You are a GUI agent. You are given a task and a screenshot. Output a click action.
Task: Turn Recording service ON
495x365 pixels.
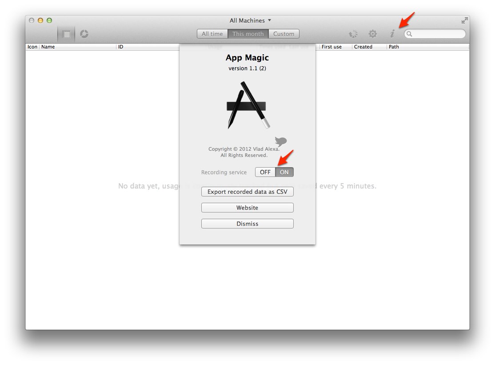tap(284, 172)
